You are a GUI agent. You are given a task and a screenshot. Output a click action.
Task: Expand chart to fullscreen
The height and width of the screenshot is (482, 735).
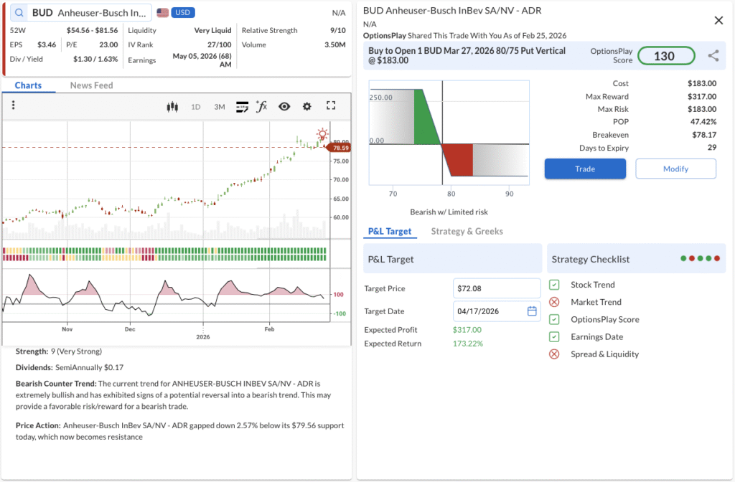tap(331, 106)
